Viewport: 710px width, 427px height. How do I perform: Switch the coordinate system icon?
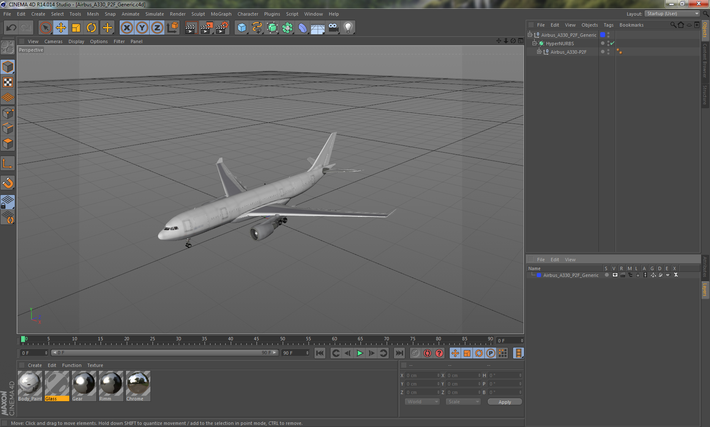(x=172, y=28)
